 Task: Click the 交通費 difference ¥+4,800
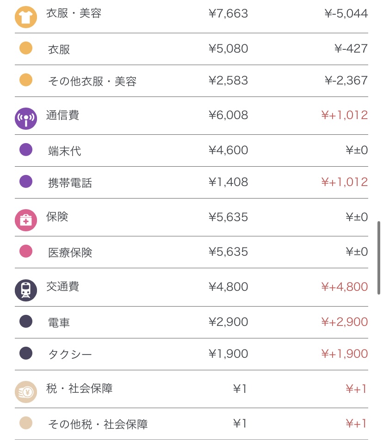345,287
